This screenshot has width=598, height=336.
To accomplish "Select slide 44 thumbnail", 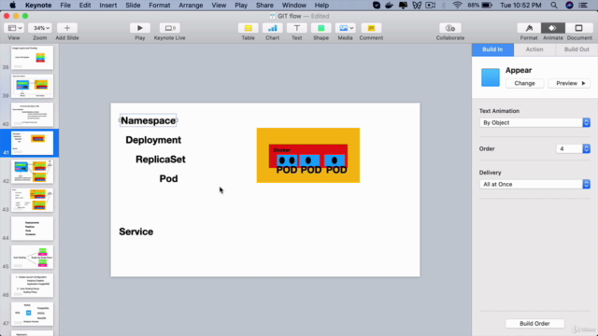I will (x=32, y=229).
